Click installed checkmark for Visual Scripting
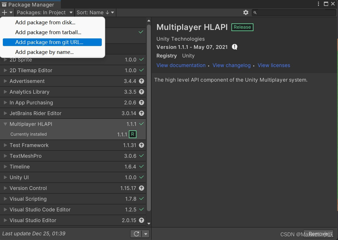 pyautogui.click(x=142, y=198)
